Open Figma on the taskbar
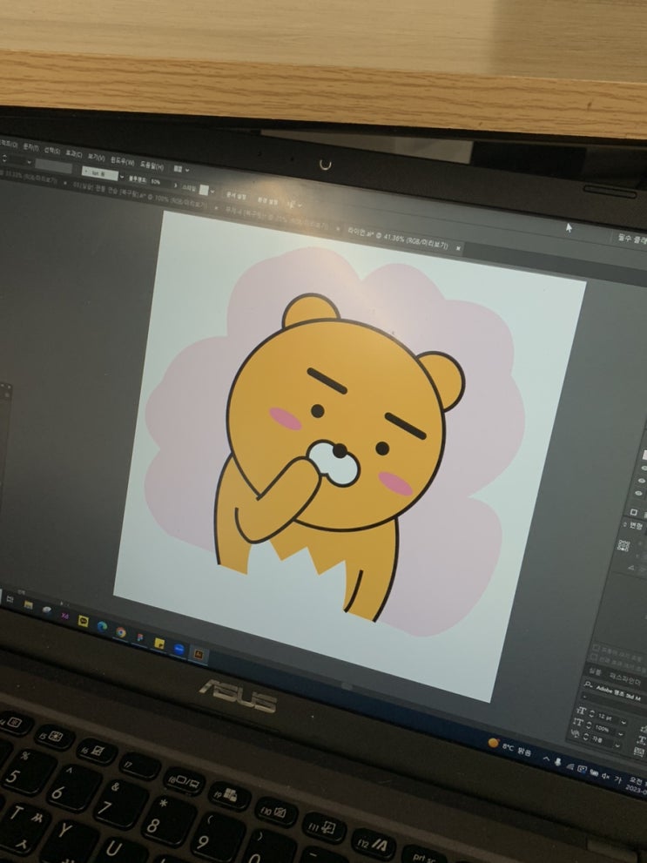The width and height of the screenshot is (647, 863). click(139, 638)
